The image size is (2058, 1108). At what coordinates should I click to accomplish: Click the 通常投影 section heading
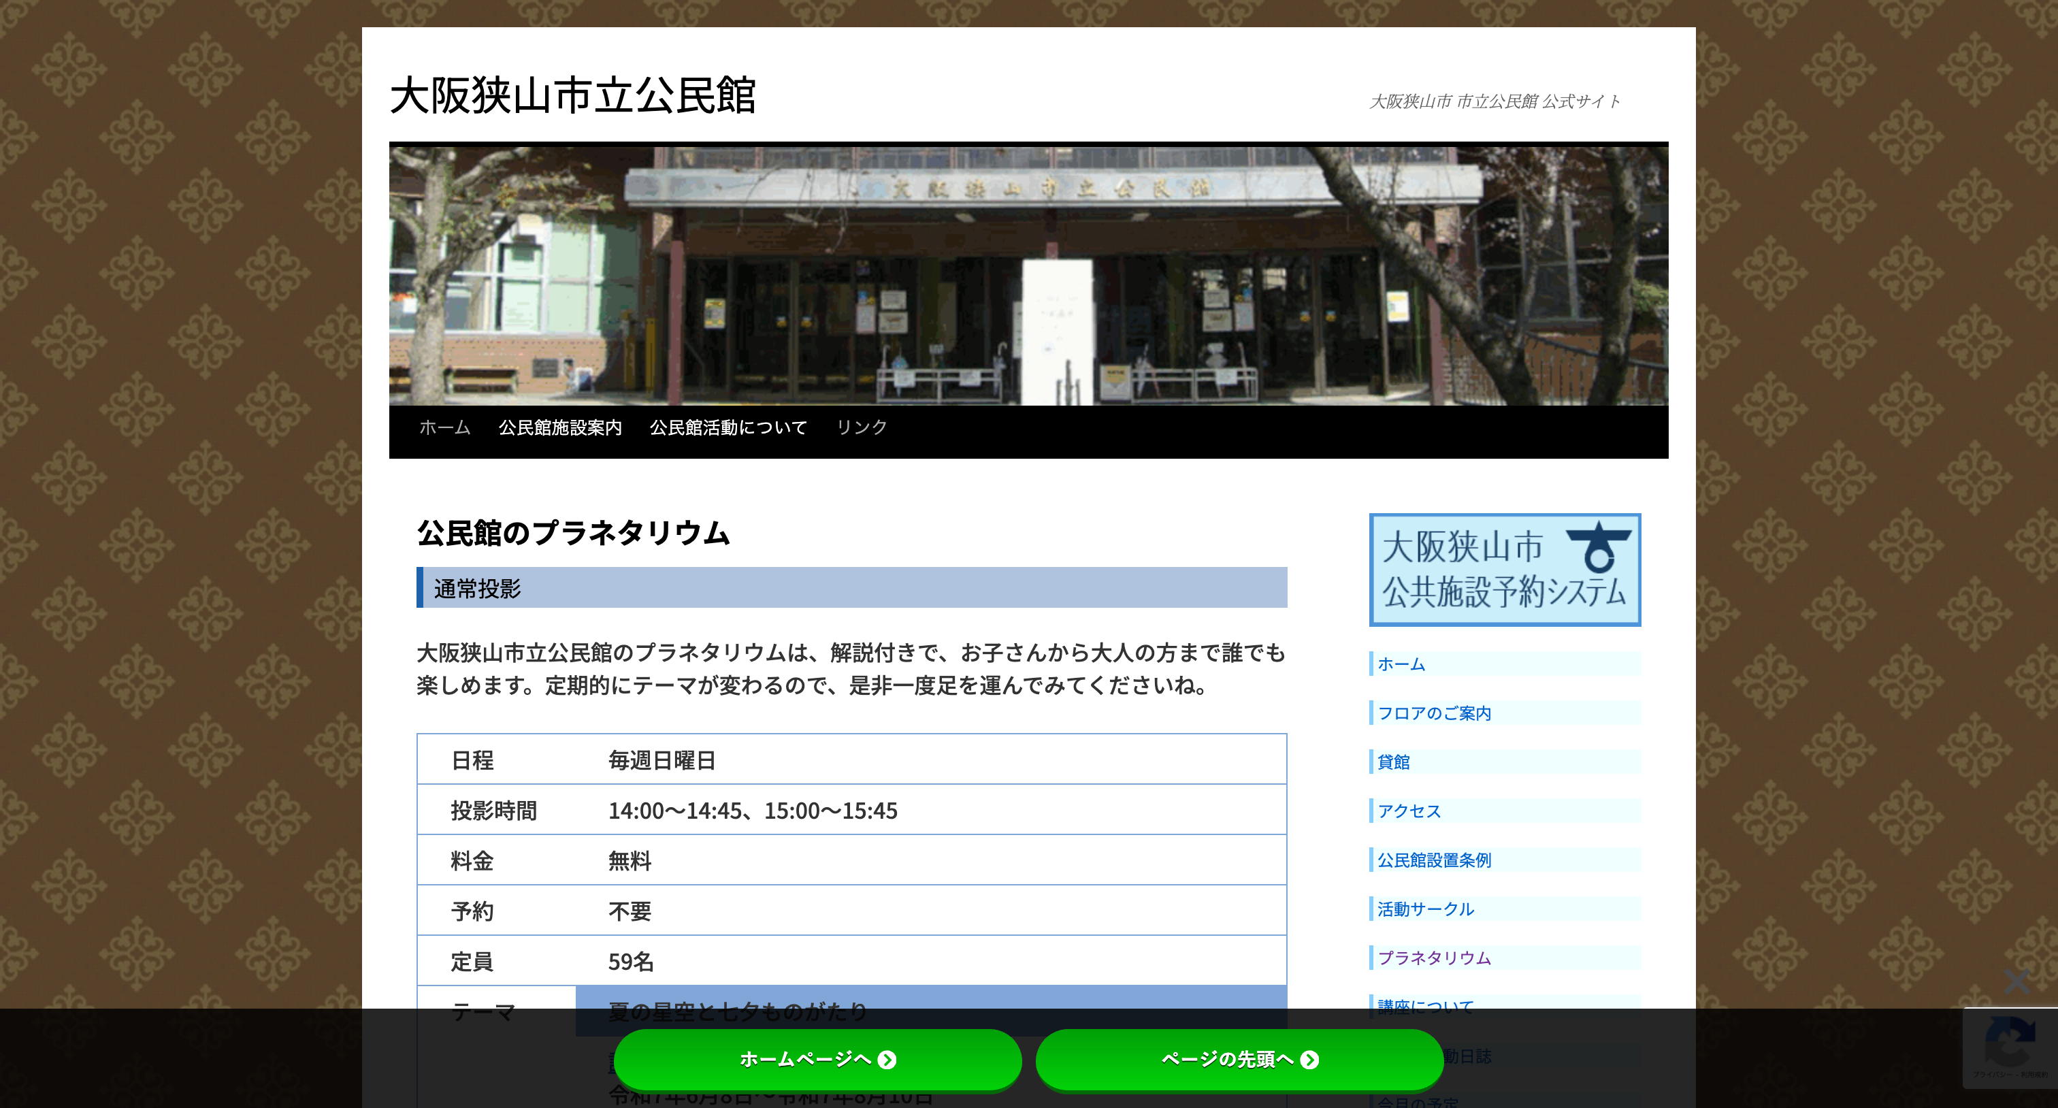tap(851, 588)
